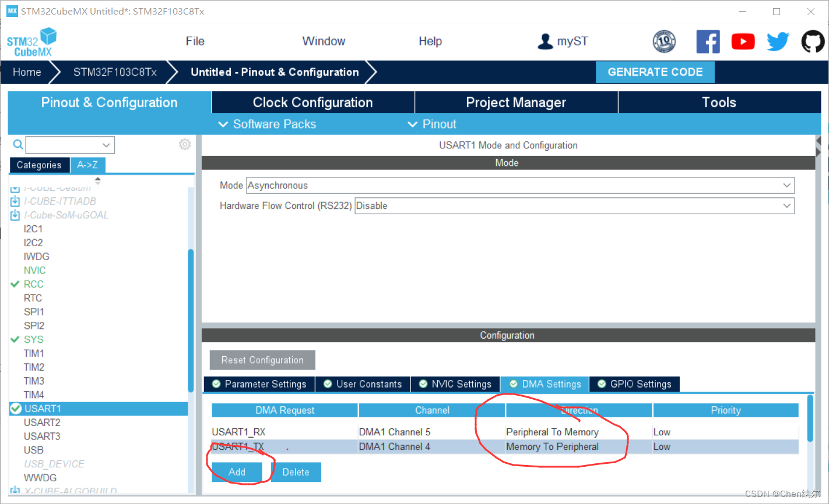Select I2C1 in the peripheral list
The width and height of the screenshot is (829, 504).
tap(33, 229)
